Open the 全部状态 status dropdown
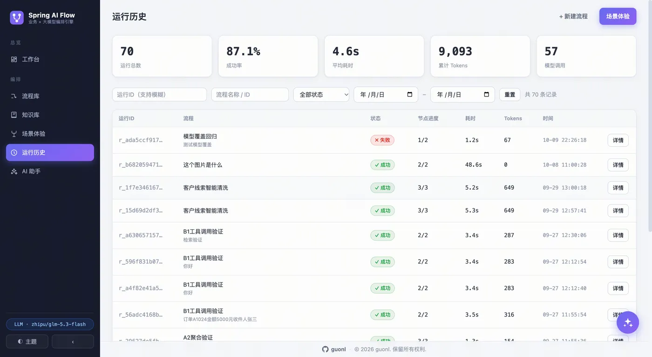Screen dimensions: 652x357 321,95
